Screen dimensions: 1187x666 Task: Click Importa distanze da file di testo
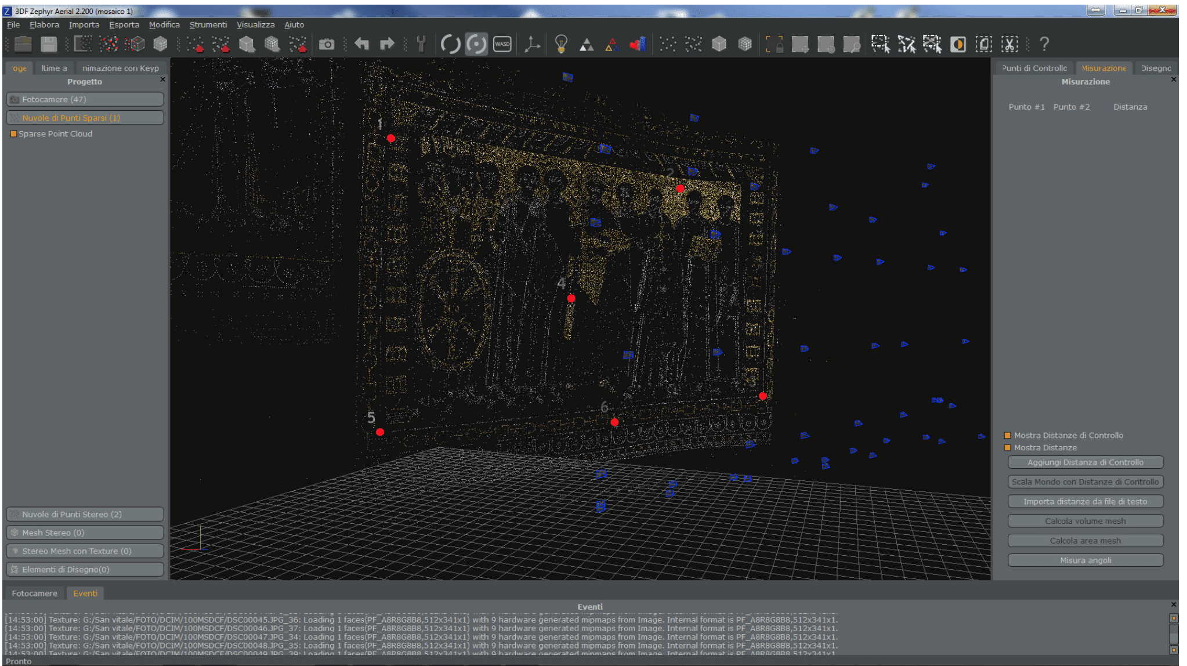click(1085, 502)
